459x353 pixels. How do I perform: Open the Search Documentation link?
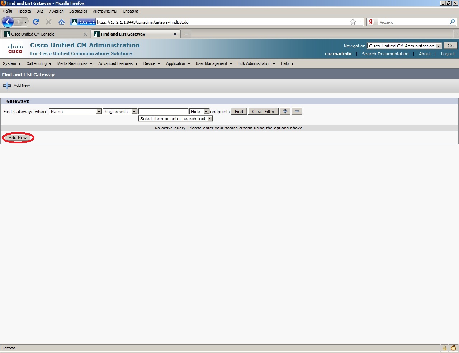tap(385, 54)
